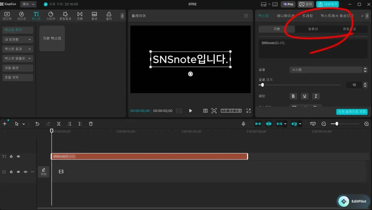The image size is (372, 210).
Task: Click the 내보내기 (Export) button
Action: (x=327, y=4)
